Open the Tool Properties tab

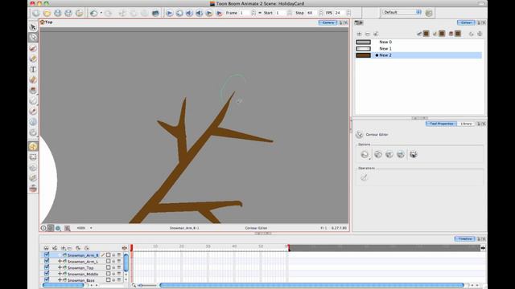[x=441, y=124]
